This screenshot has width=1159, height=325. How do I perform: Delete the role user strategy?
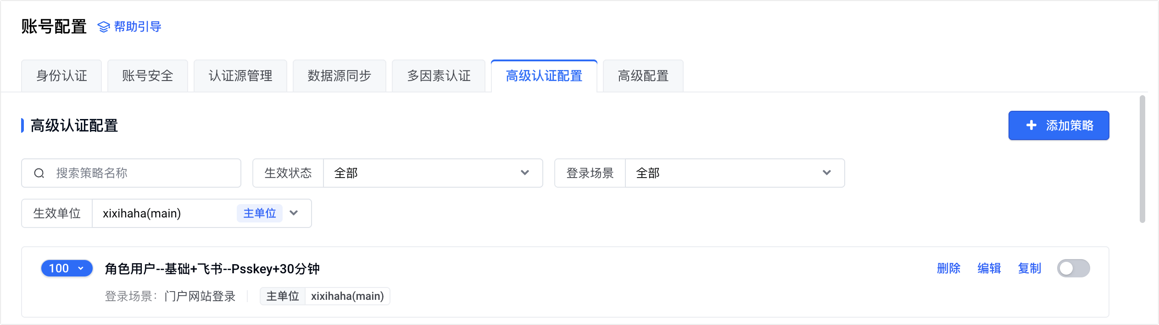coord(948,268)
